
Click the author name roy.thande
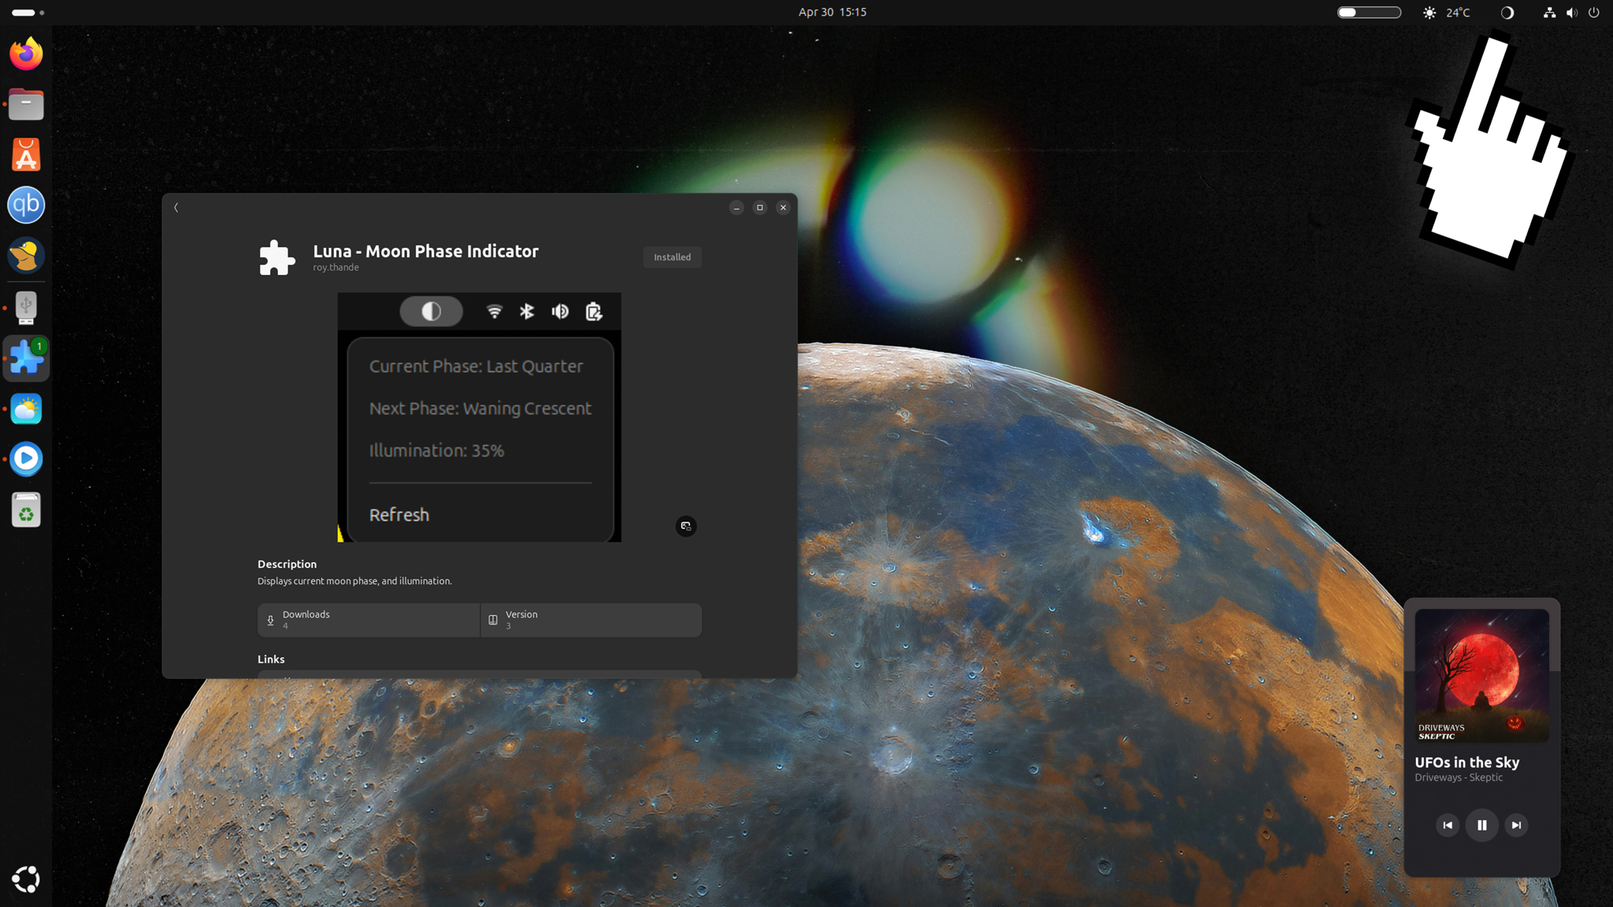(336, 268)
